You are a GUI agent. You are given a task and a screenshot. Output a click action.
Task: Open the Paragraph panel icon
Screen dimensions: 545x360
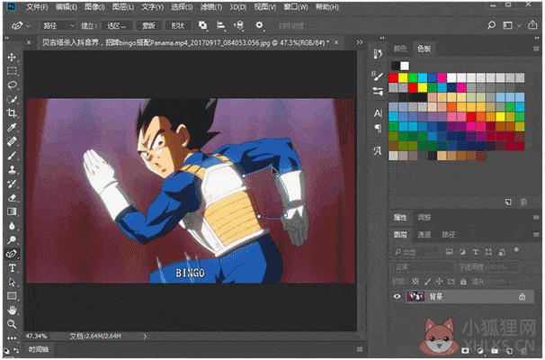click(378, 129)
